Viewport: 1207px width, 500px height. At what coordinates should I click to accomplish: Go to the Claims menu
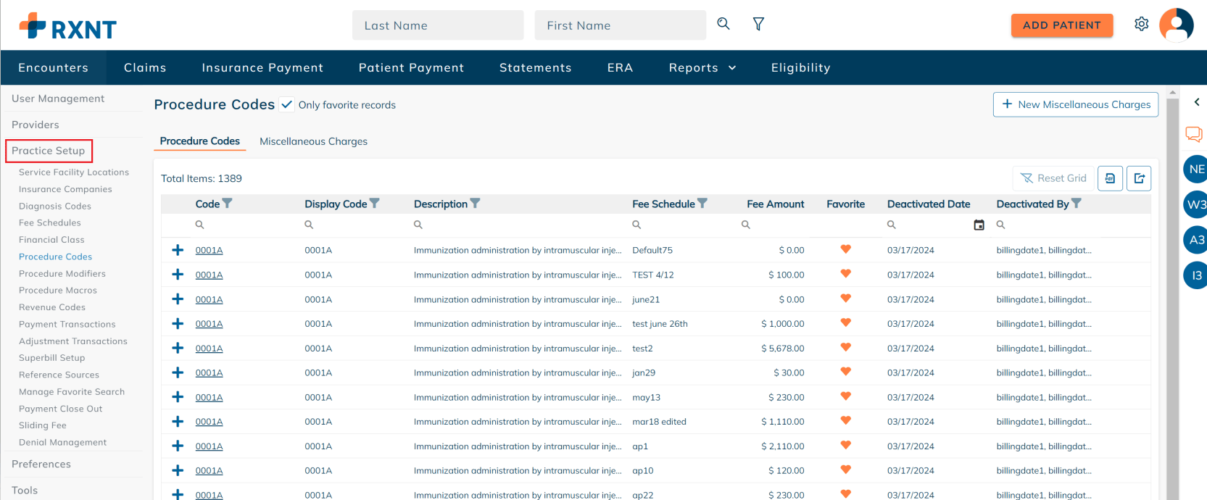click(x=145, y=67)
